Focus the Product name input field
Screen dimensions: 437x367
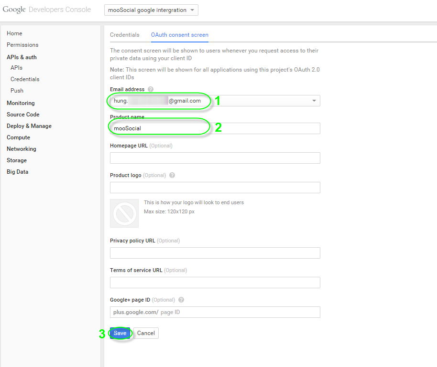click(215, 128)
